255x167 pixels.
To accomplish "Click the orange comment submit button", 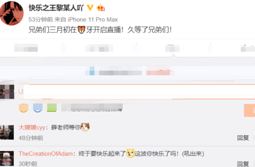I will (x=249, y=110).
